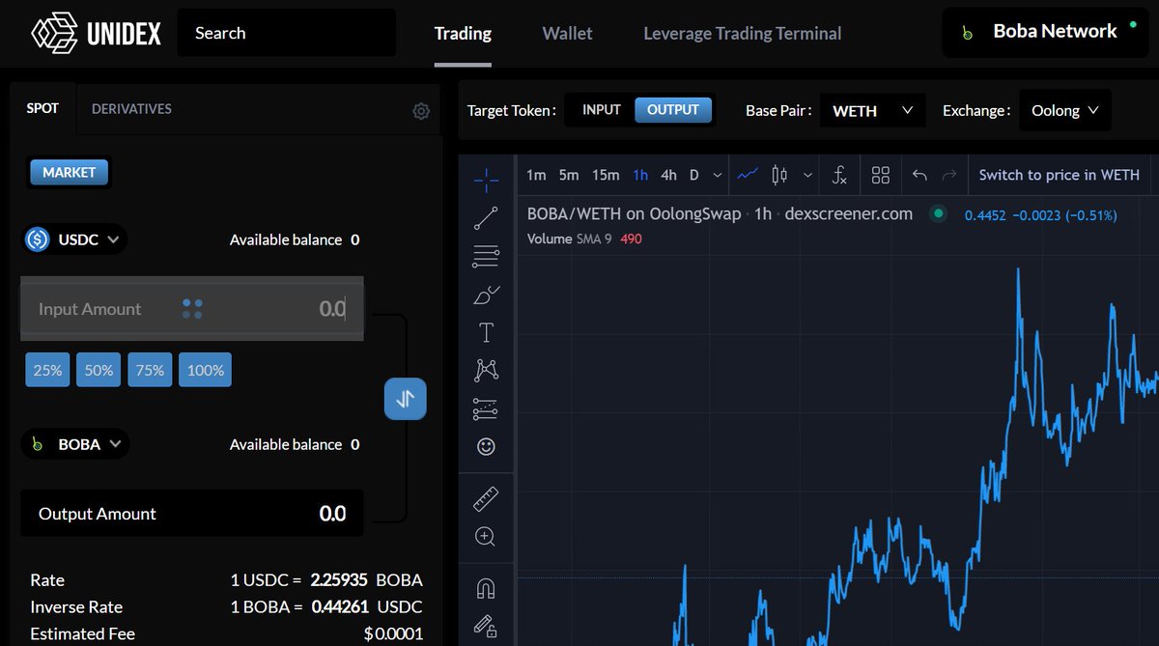Select the brush drawing tool
This screenshot has height=646, width=1159.
tap(487, 295)
